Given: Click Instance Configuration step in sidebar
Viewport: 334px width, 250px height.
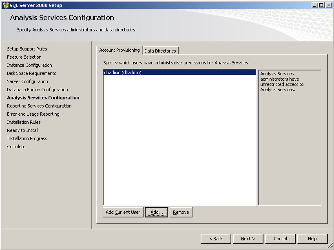Looking at the screenshot, I should [x=29, y=65].
